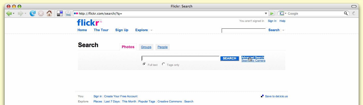Open the address bar history dropdown
Screen dimensions: 363x105
click(x=266, y=13)
